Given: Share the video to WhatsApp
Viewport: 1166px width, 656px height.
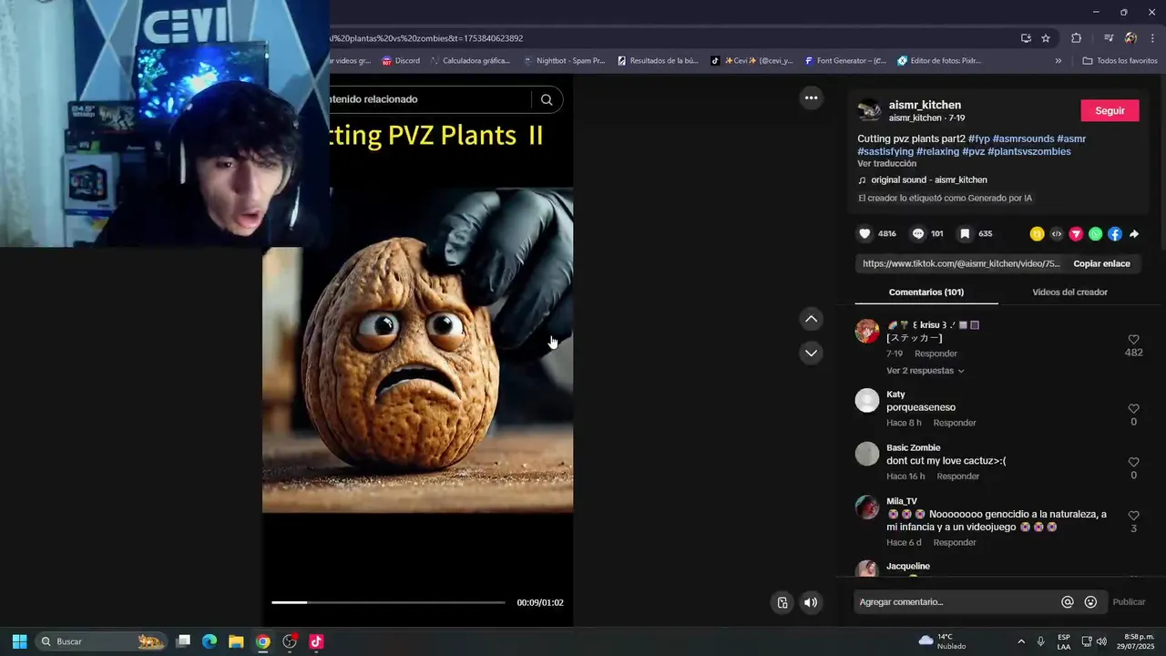Looking at the screenshot, I should pyautogui.click(x=1095, y=234).
